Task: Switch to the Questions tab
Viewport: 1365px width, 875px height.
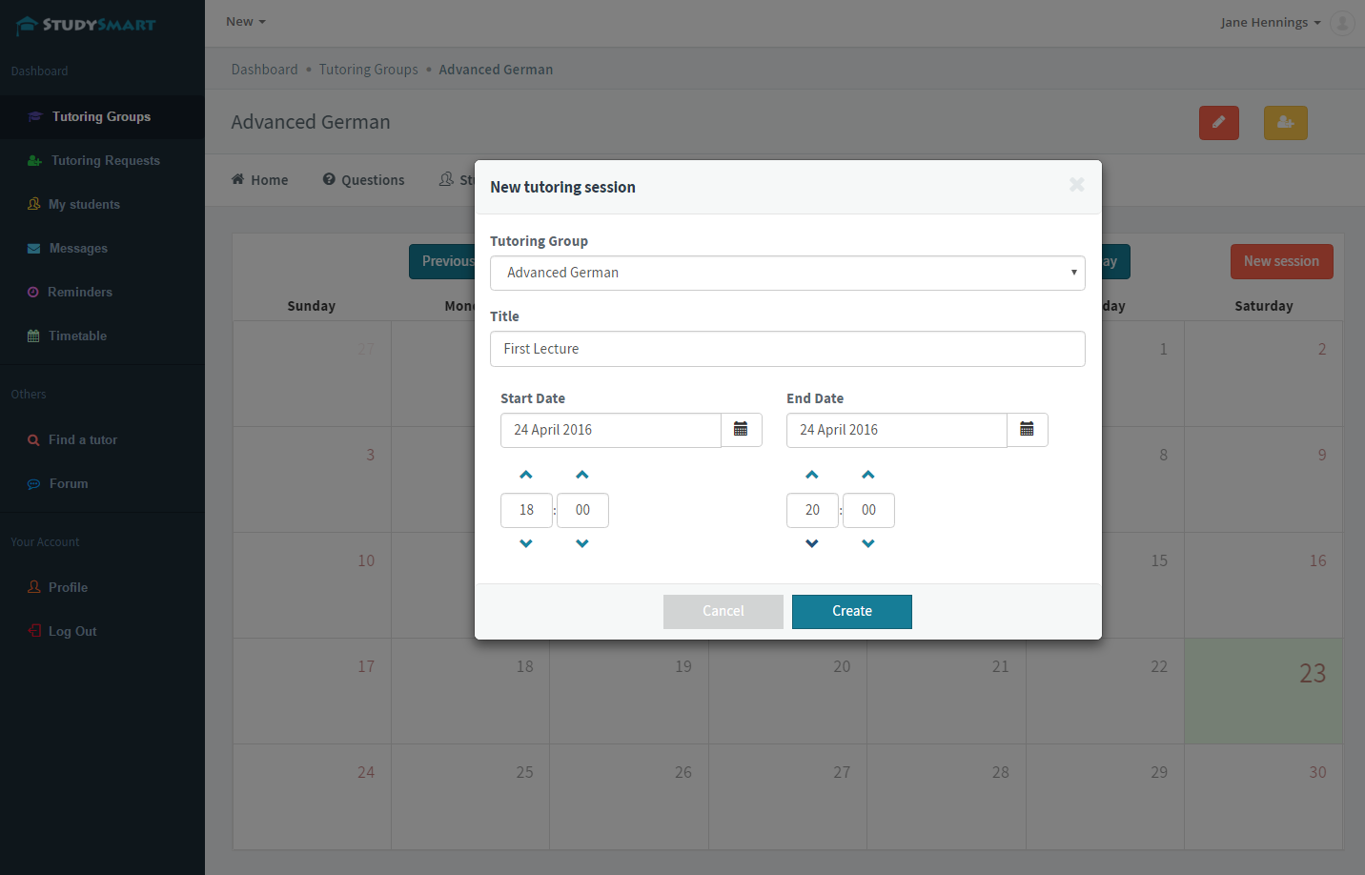Action: [363, 179]
